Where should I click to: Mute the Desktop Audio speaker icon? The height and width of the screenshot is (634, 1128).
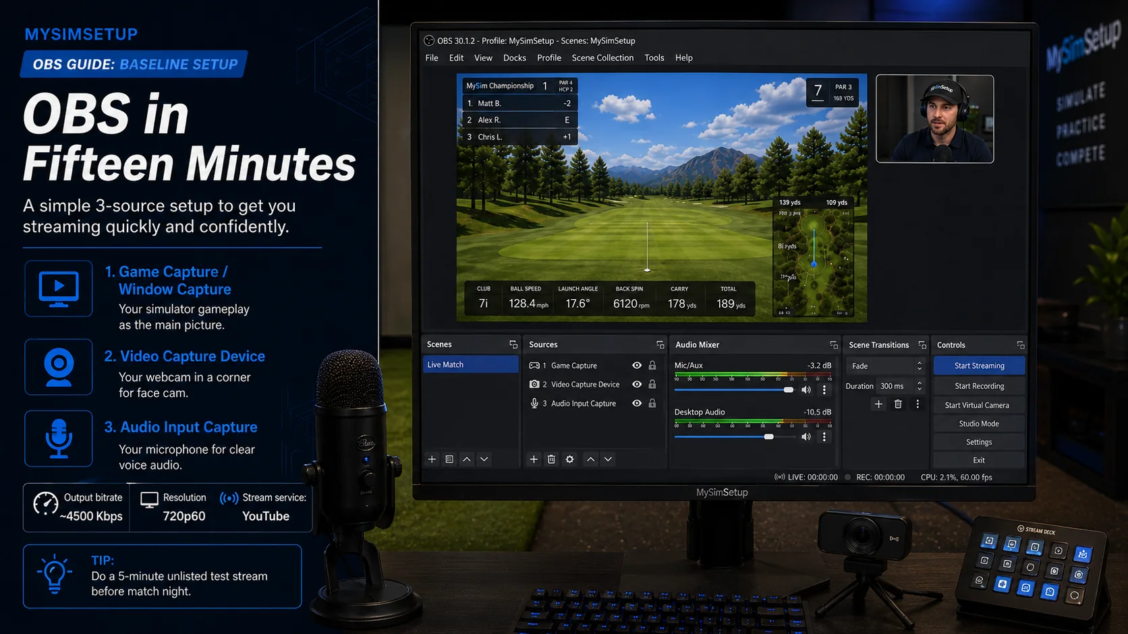pyautogui.click(x=806, y=437)
